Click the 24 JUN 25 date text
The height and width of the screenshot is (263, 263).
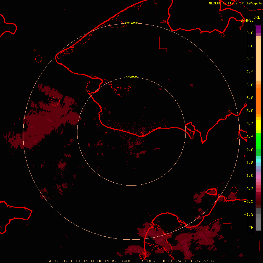click(x=188, y=261)
